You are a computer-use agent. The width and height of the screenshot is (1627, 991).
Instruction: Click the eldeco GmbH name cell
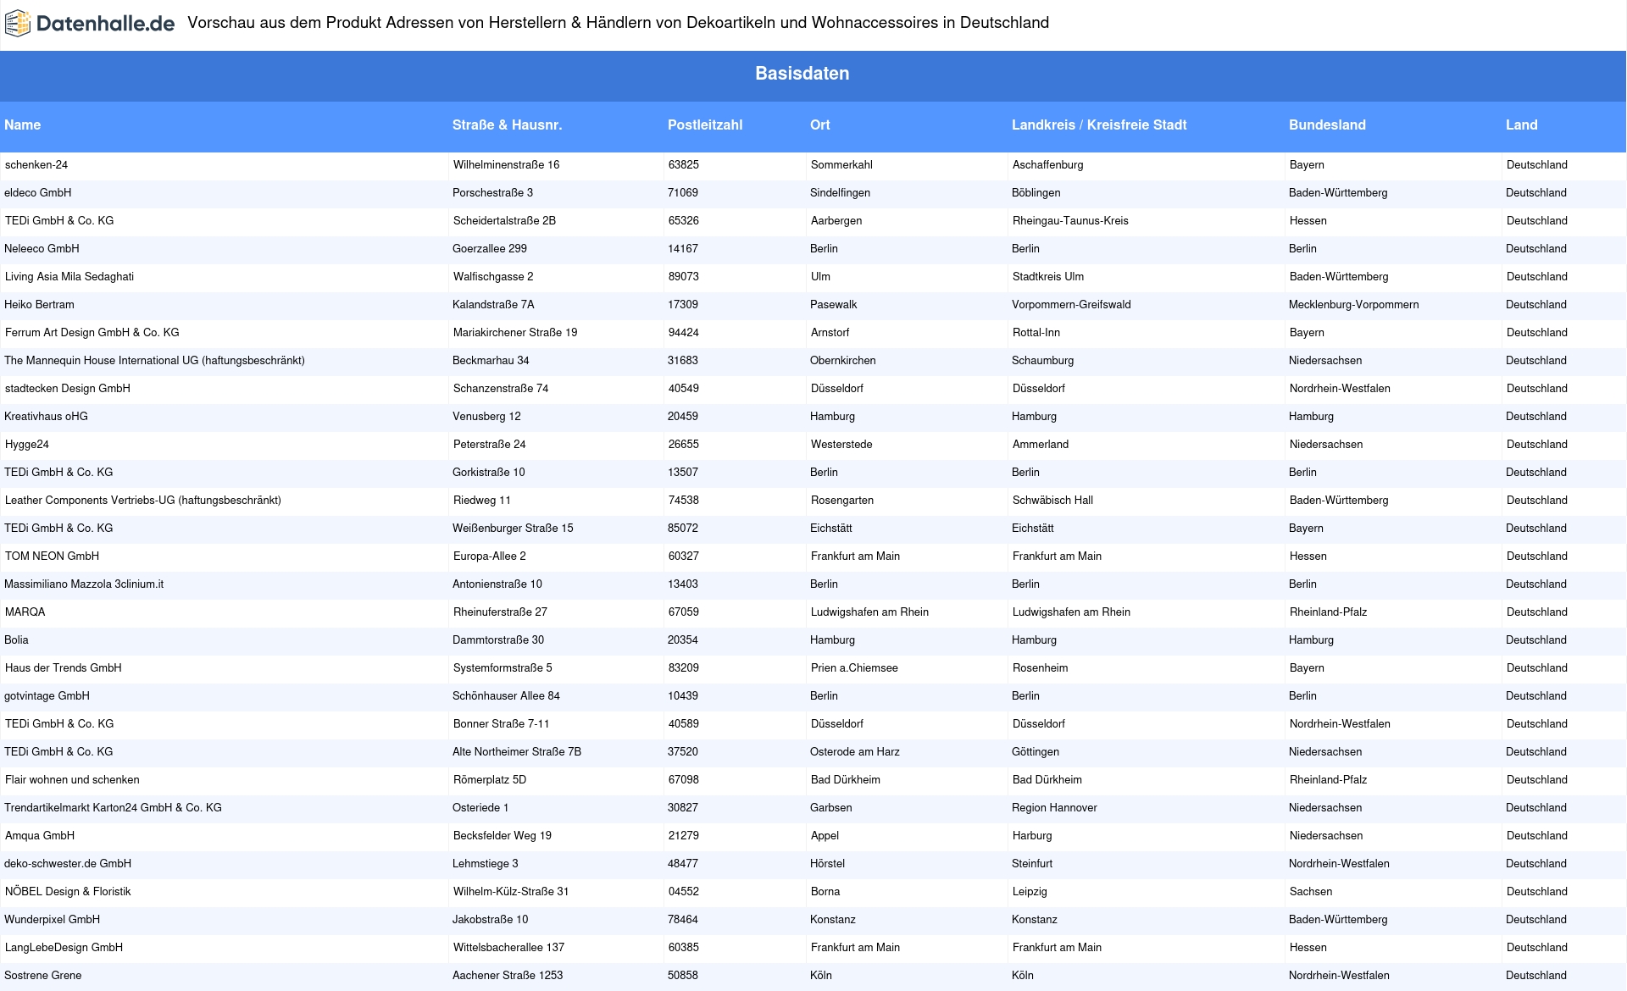[38, 193]
